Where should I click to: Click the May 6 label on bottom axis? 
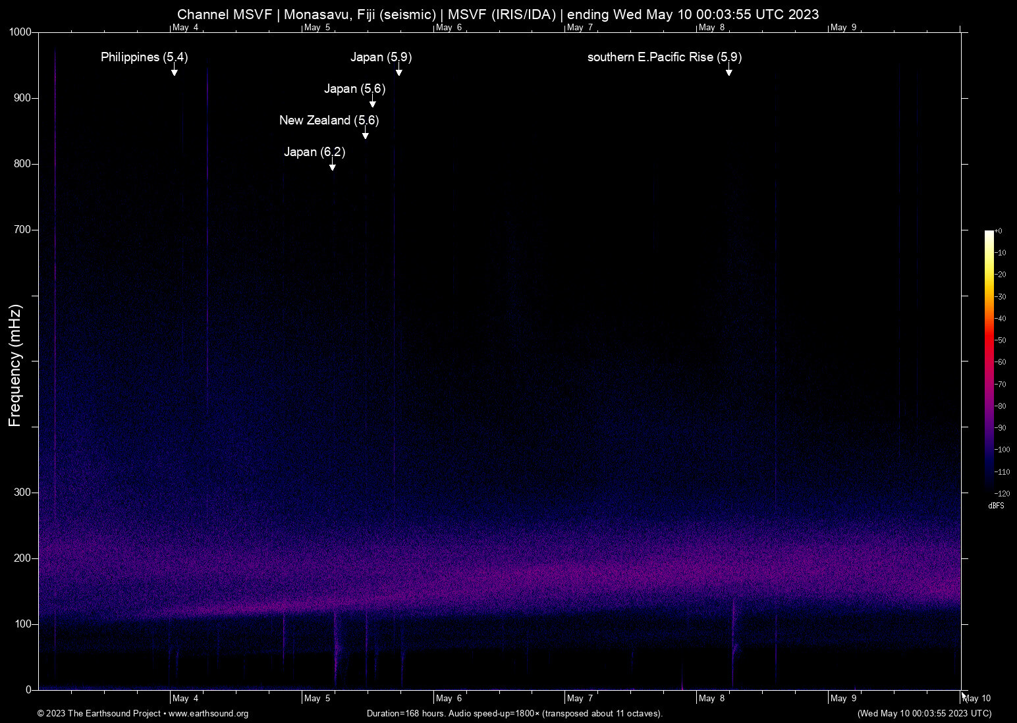click(449, 699)
